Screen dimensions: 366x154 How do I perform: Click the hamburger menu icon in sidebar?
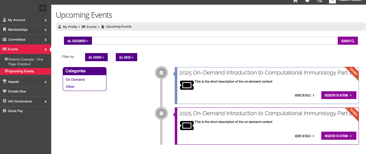43,8
